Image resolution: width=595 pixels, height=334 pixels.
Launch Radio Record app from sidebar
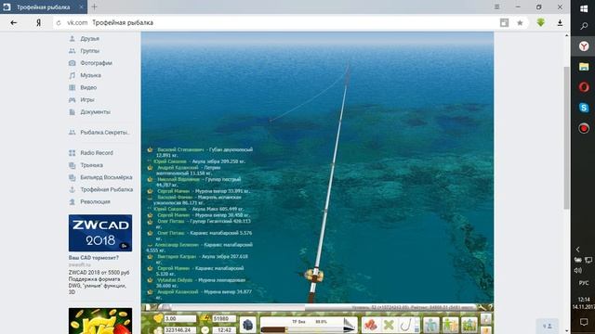(x=97, y=153)
